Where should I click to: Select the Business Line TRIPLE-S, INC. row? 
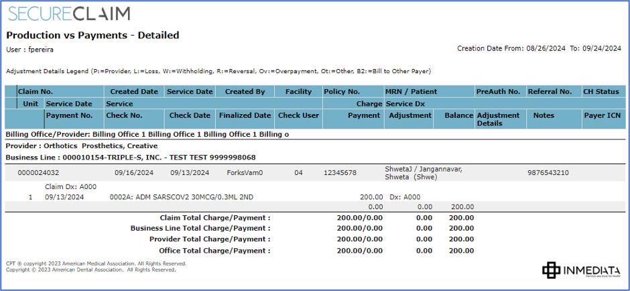[x=131, y=158]
